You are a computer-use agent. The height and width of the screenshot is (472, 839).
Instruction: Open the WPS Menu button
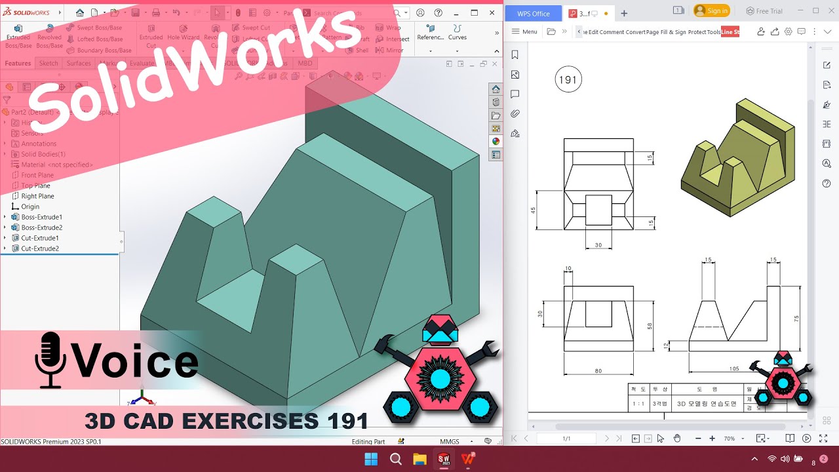[x=524, y=31]
